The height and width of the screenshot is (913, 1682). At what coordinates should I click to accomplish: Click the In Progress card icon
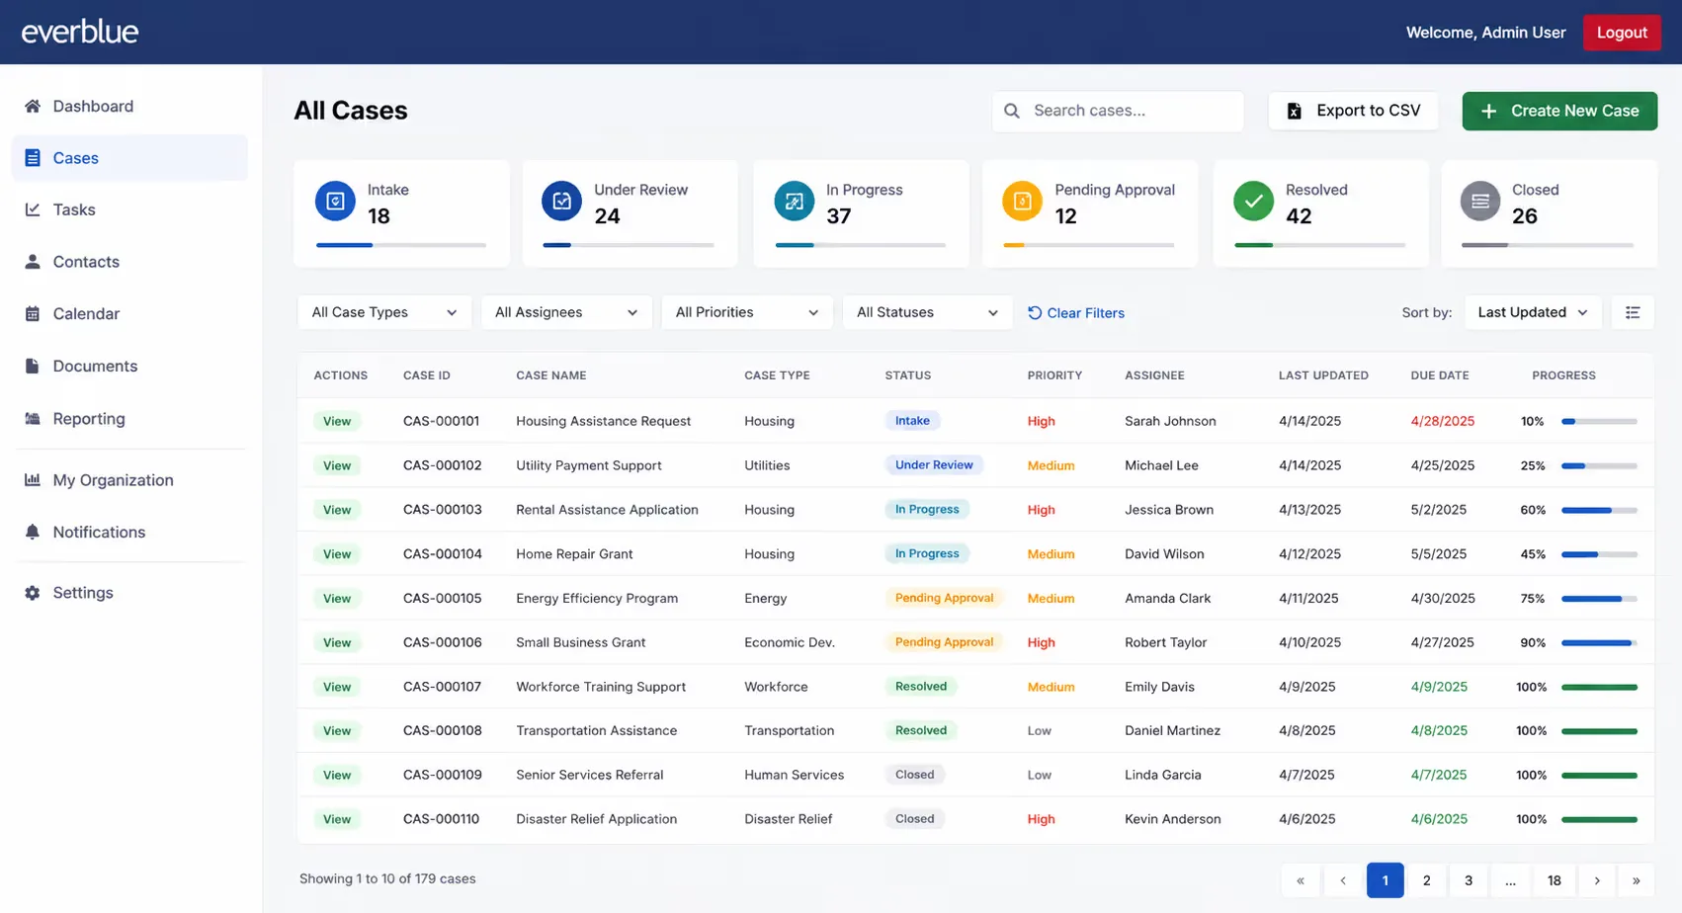point(794,202)
